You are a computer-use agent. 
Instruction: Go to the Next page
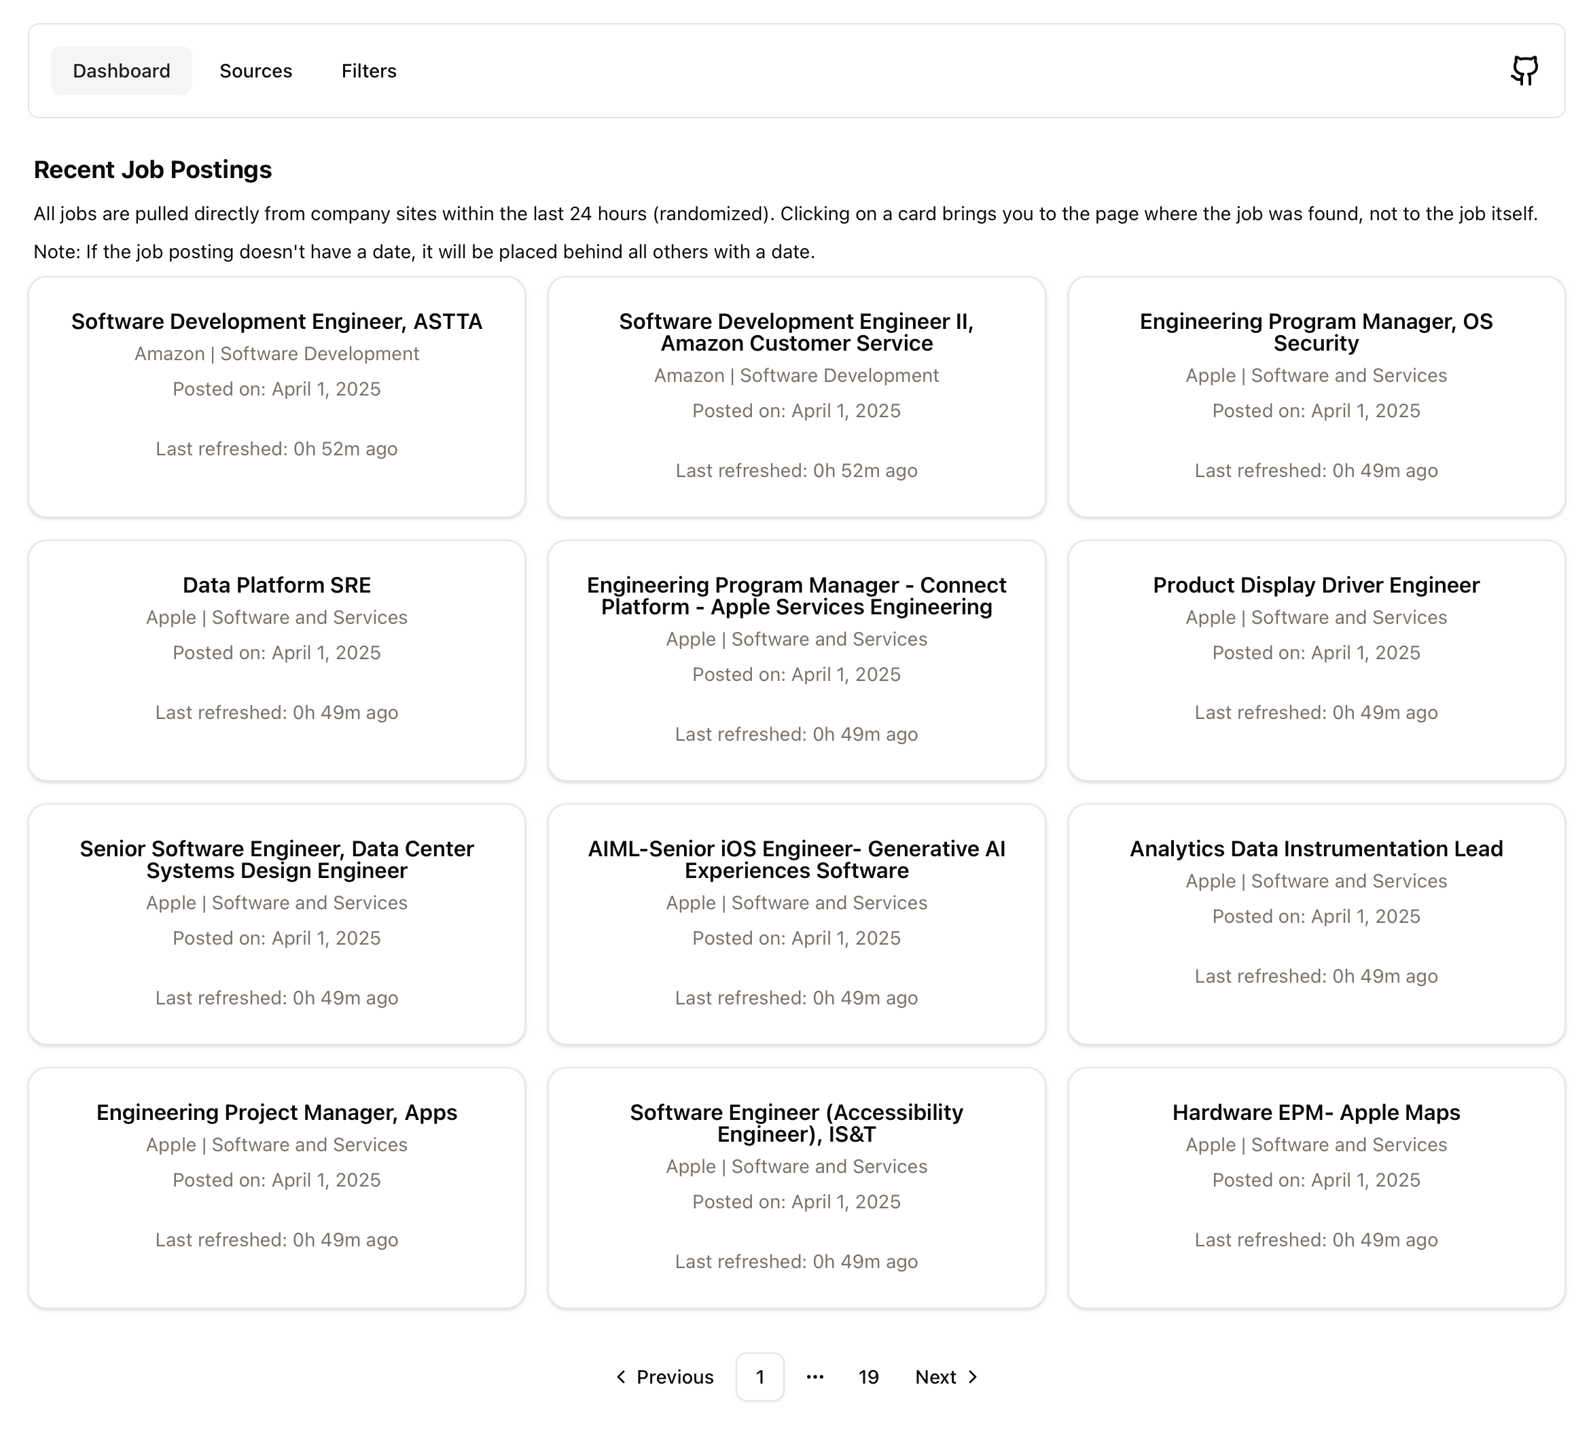click(947, 1376)
